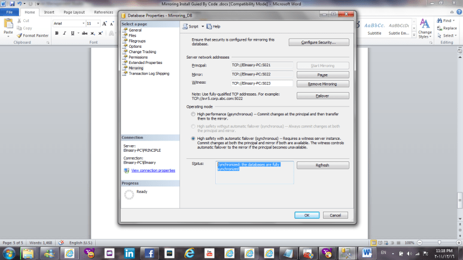Click the Failover button
Screen dimensions: 463x260
point(323,96)
